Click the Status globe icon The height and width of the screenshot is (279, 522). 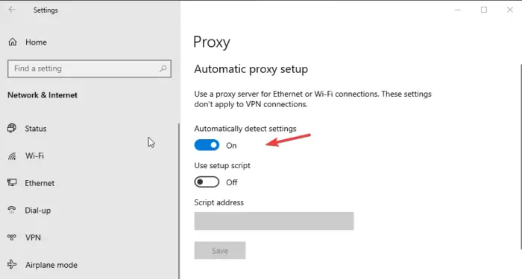(12, 128)
